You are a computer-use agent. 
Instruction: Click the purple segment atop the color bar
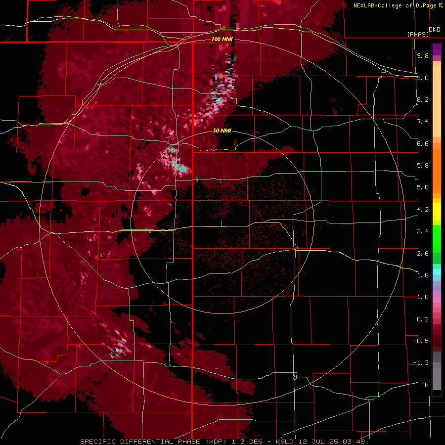tap(437, 49)
